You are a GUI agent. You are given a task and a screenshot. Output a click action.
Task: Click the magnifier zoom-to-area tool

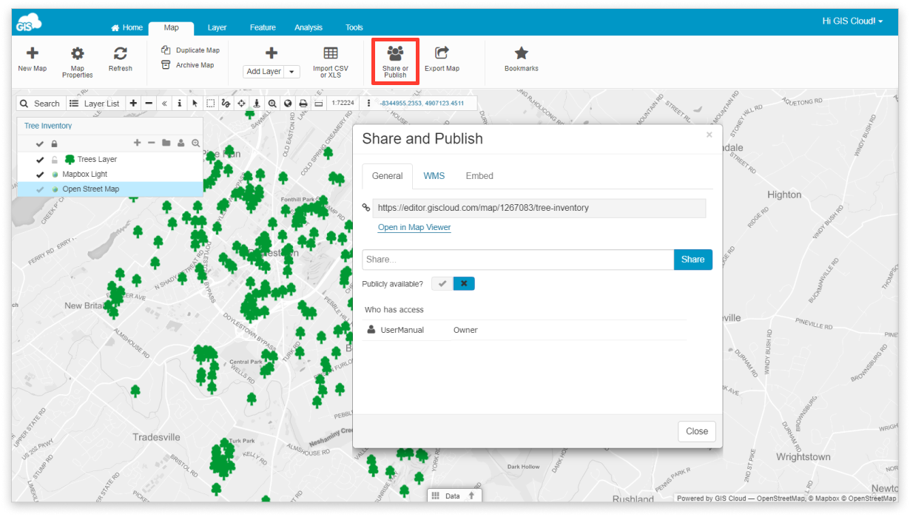click(272, 104)
